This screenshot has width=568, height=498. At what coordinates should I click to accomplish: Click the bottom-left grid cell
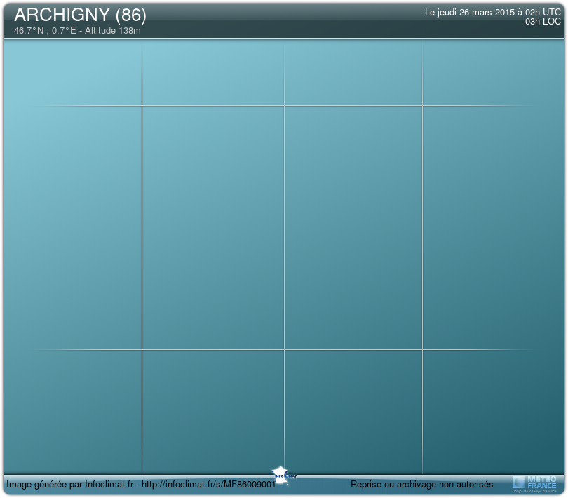pos(73,411)
